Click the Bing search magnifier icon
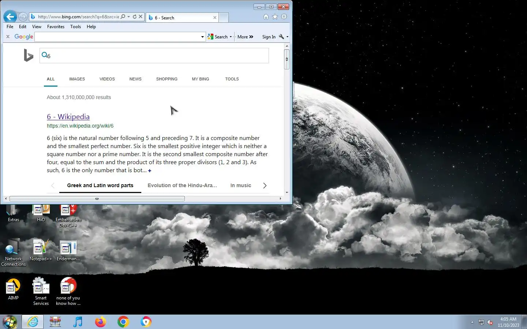The image size is (527, 329). pos(44,55)
